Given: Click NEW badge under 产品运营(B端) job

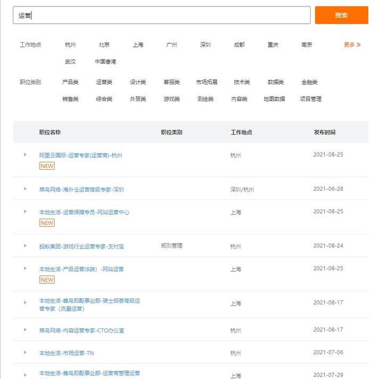Looking at the screenshot, I should click(47, 280).
